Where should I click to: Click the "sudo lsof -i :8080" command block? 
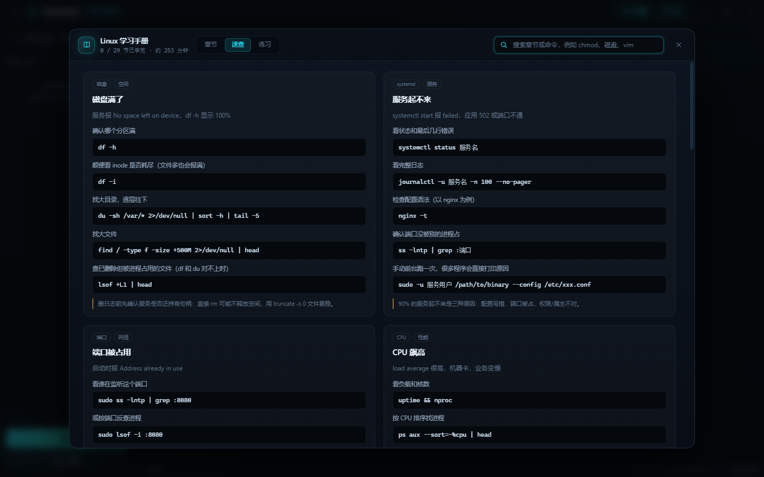[x=229, y=435]
